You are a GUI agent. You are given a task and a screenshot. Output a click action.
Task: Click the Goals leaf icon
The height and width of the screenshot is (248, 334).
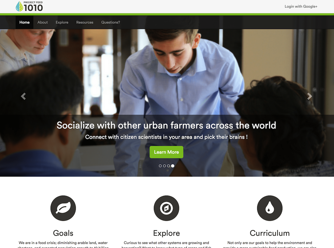(x=63, y=208)
